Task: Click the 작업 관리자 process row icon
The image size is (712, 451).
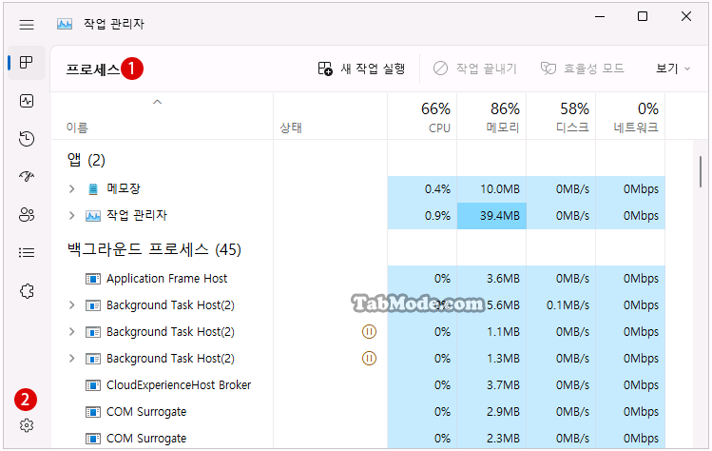Action: (93, 216)
